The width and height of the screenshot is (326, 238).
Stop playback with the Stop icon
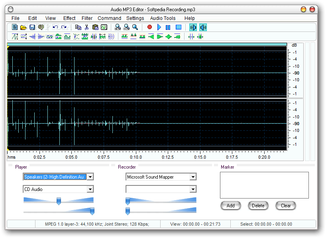(178, 27)
